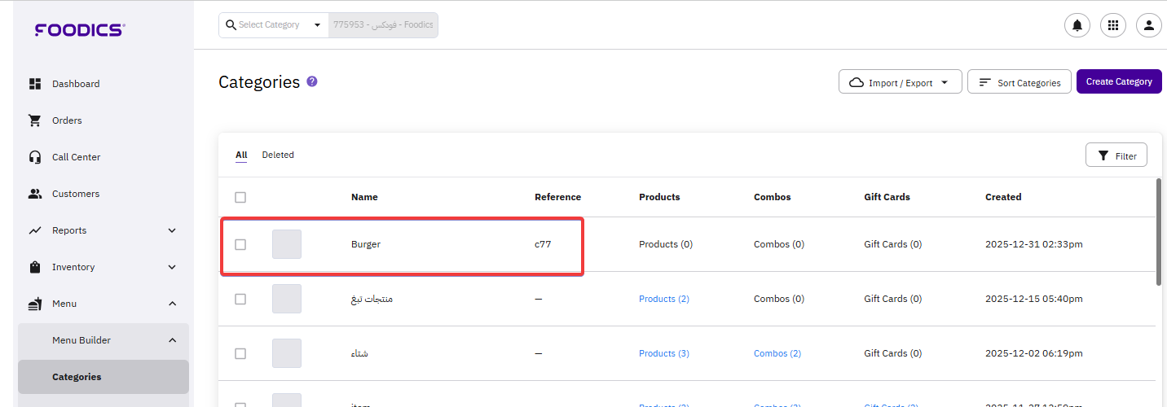The width and height of the screenshot is (1167, 407).
Task: Open the notifications bell icon
Action: 1077,25
